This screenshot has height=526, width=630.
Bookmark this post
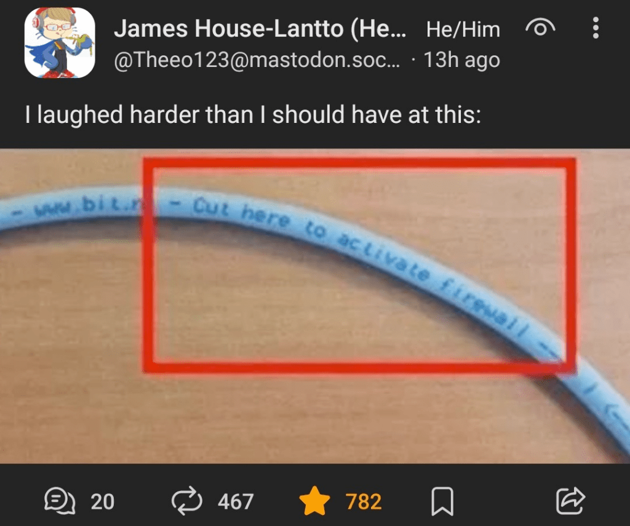(x=442, y=501)
